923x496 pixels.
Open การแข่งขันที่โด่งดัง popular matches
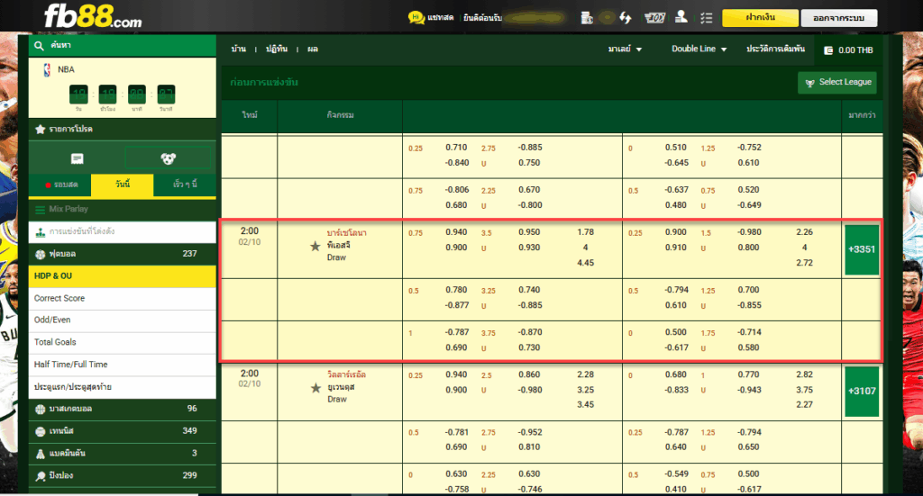[123, 232]
